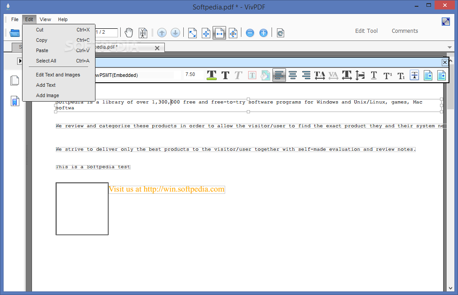458x295 pixels.
Task: Click the orange Visit us at win.softpedia.com text
Action: (167, 189)
